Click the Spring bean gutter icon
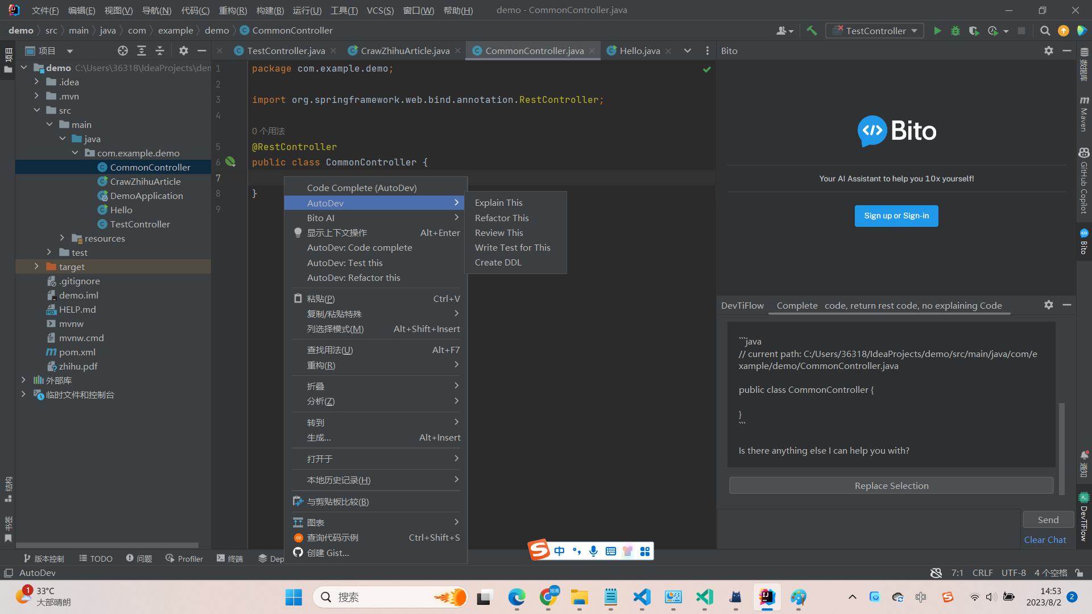The height and width of the screenshot is (614, 1092). pyautogui.click(x=230, y=162)
